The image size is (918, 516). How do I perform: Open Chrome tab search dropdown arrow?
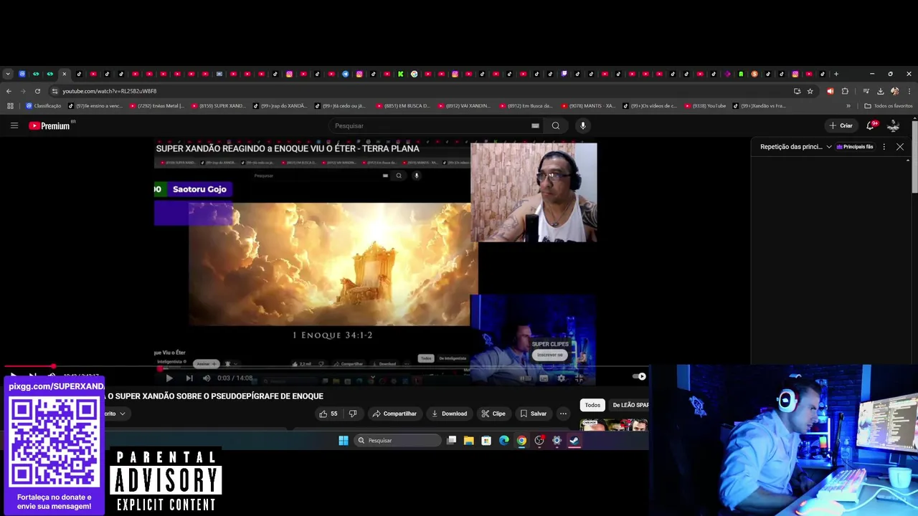click(x=8, y=74)
